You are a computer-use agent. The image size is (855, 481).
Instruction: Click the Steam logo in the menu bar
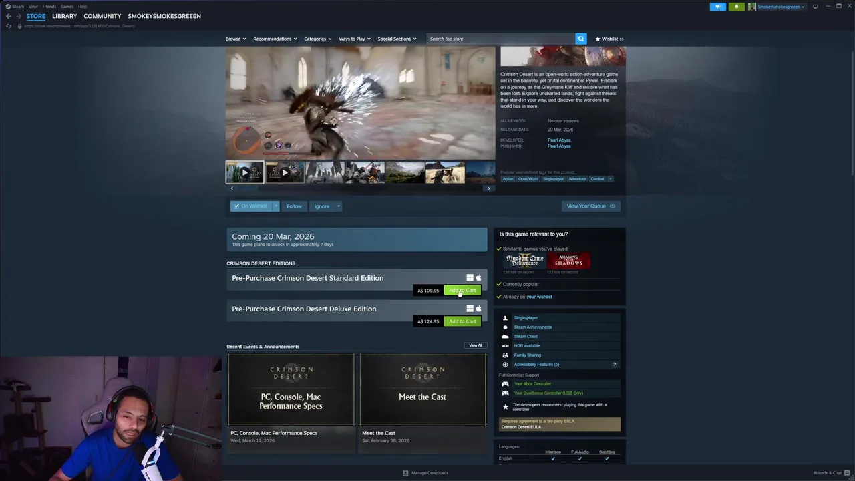point(8,7)
